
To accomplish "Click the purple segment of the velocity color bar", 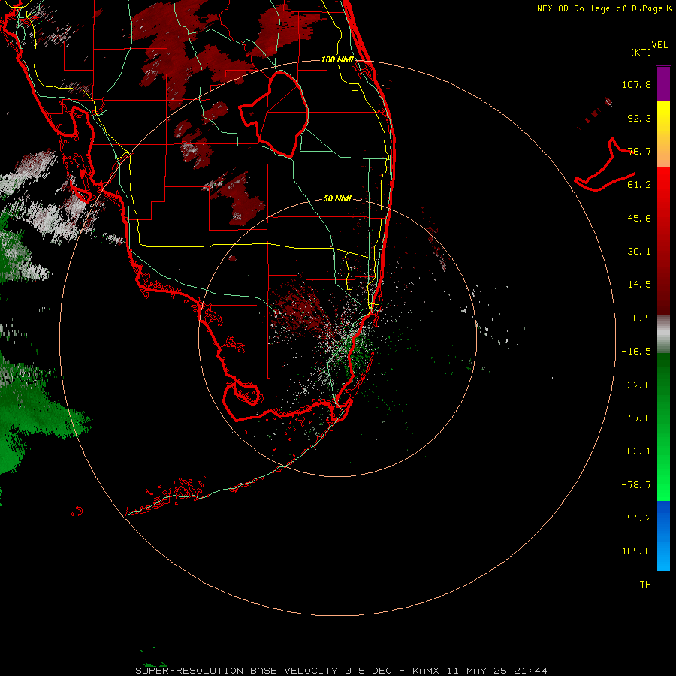I will pos(663,83).
